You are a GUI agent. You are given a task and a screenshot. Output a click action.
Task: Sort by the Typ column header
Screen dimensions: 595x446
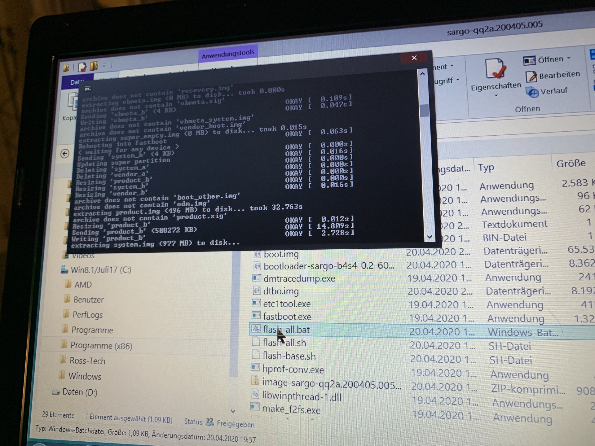(486, 167)
